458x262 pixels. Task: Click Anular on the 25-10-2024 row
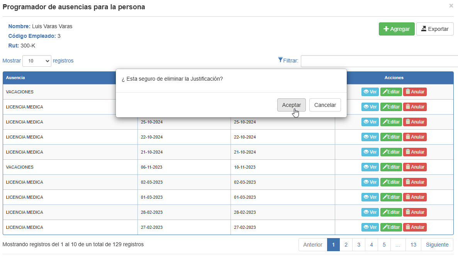[x=415, y=122]
